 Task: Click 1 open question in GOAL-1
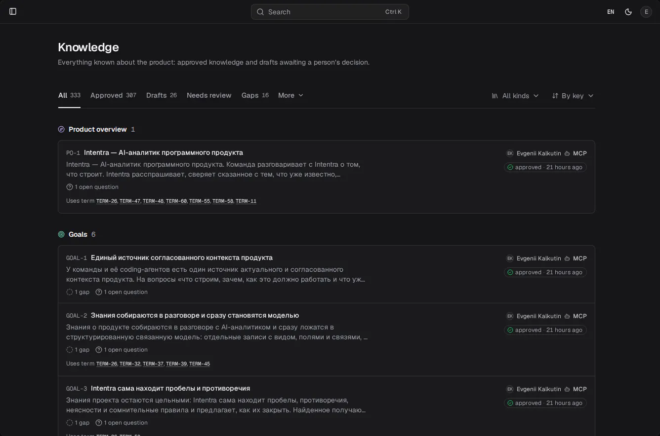coord(122,292)
